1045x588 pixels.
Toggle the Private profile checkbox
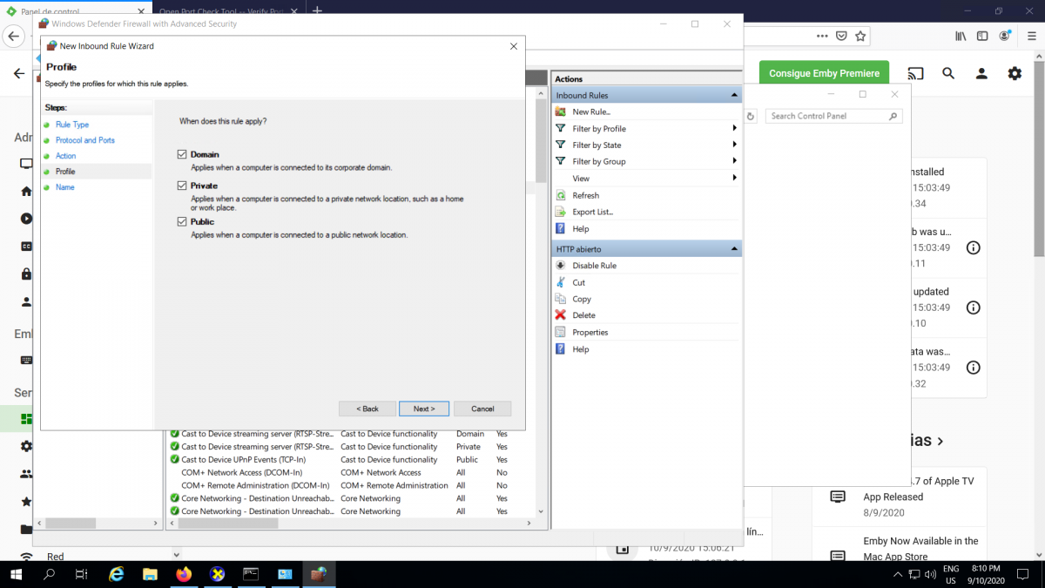point(182,186)
